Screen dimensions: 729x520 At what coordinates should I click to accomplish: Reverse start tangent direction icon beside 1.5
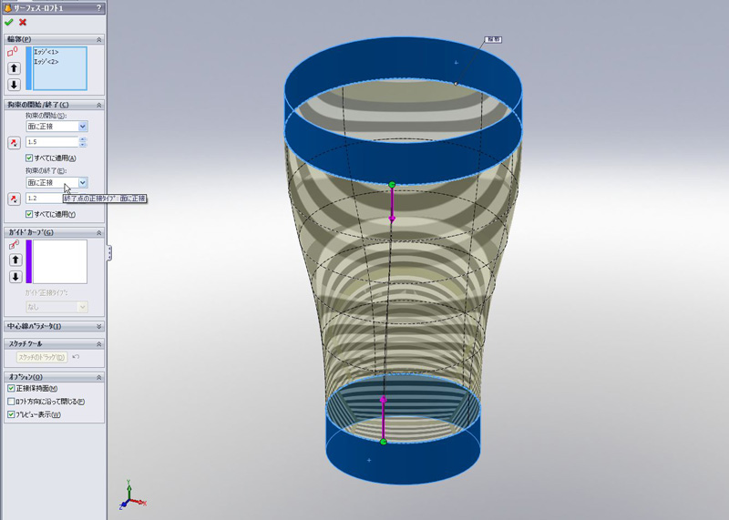point(15,142)
